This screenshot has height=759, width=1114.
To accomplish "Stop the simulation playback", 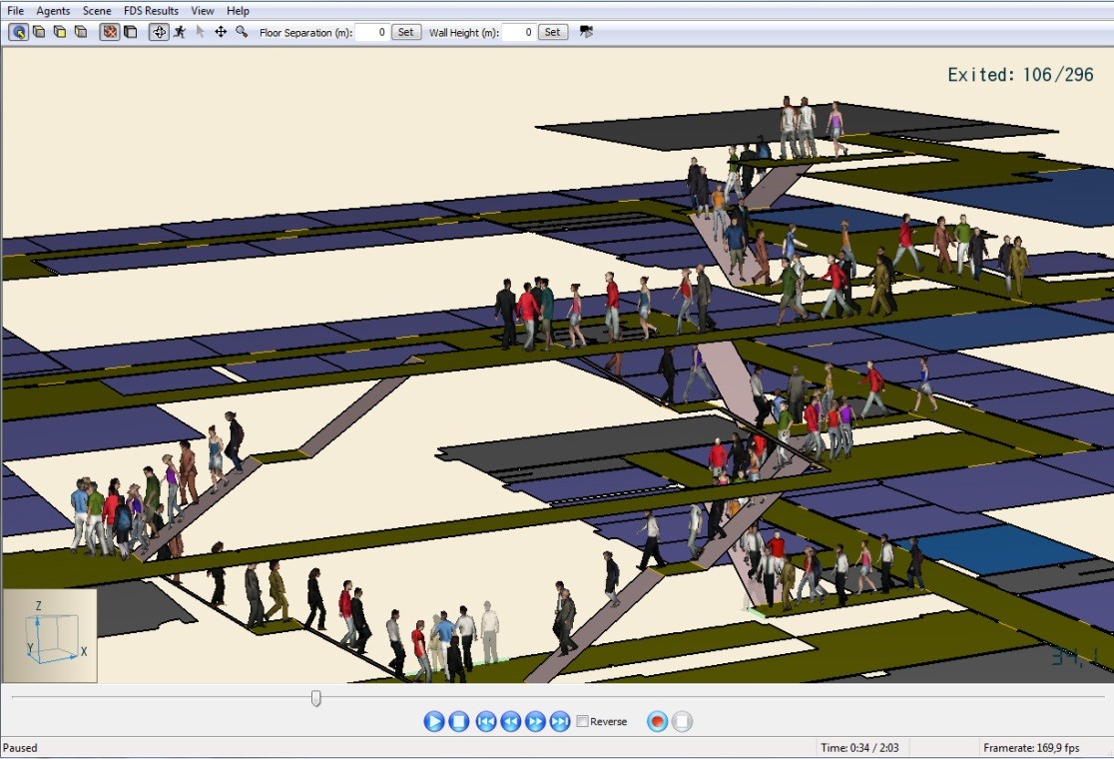I will [x=459, y=721].
